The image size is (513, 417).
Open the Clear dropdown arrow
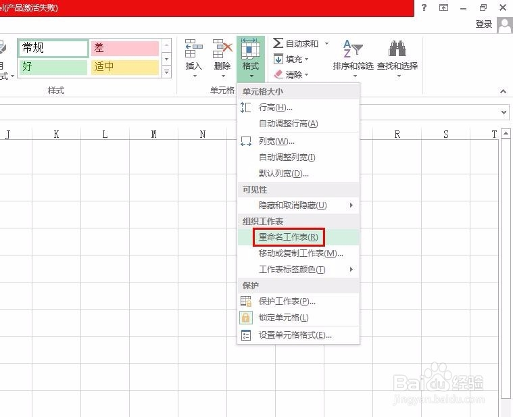[x=307, y=74]
